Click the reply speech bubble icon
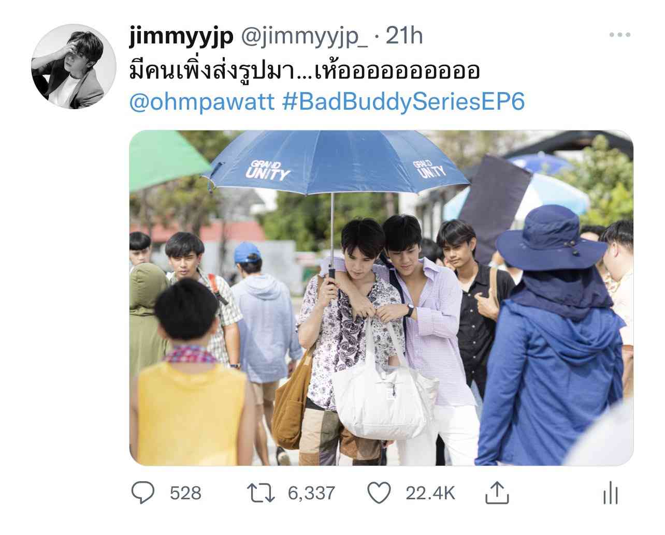The image size is (665, 535). tap(142, 493)
